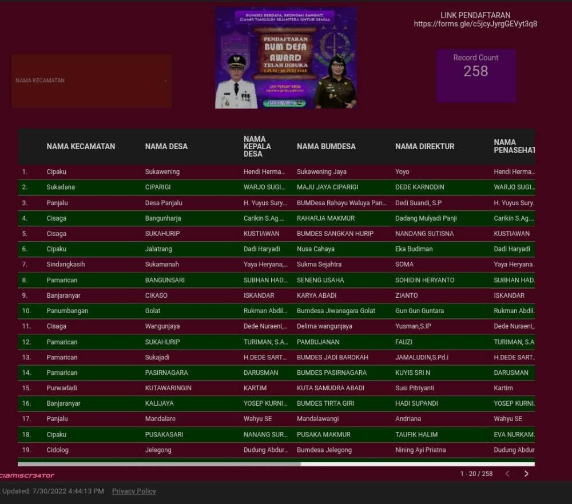Select Panumbangan in row 10

pyautogui.click(x=67, y=311)
